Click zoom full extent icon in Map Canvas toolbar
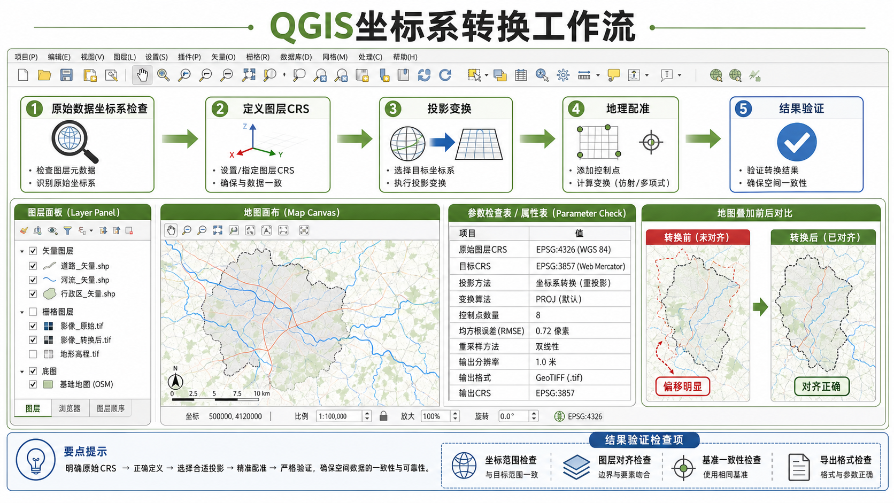894x503 pixels. tap(218, 230)
